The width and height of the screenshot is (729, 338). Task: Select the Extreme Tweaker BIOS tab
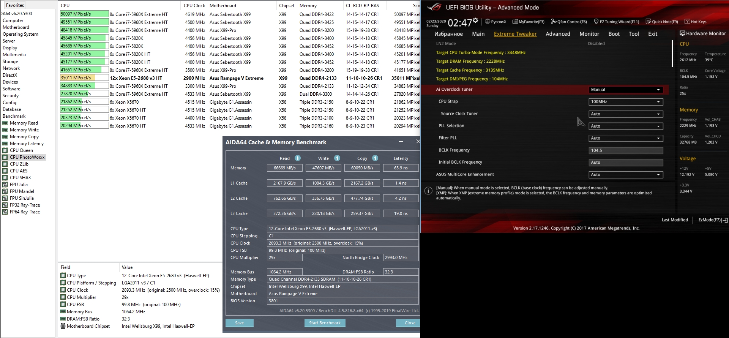click(515, 34)
